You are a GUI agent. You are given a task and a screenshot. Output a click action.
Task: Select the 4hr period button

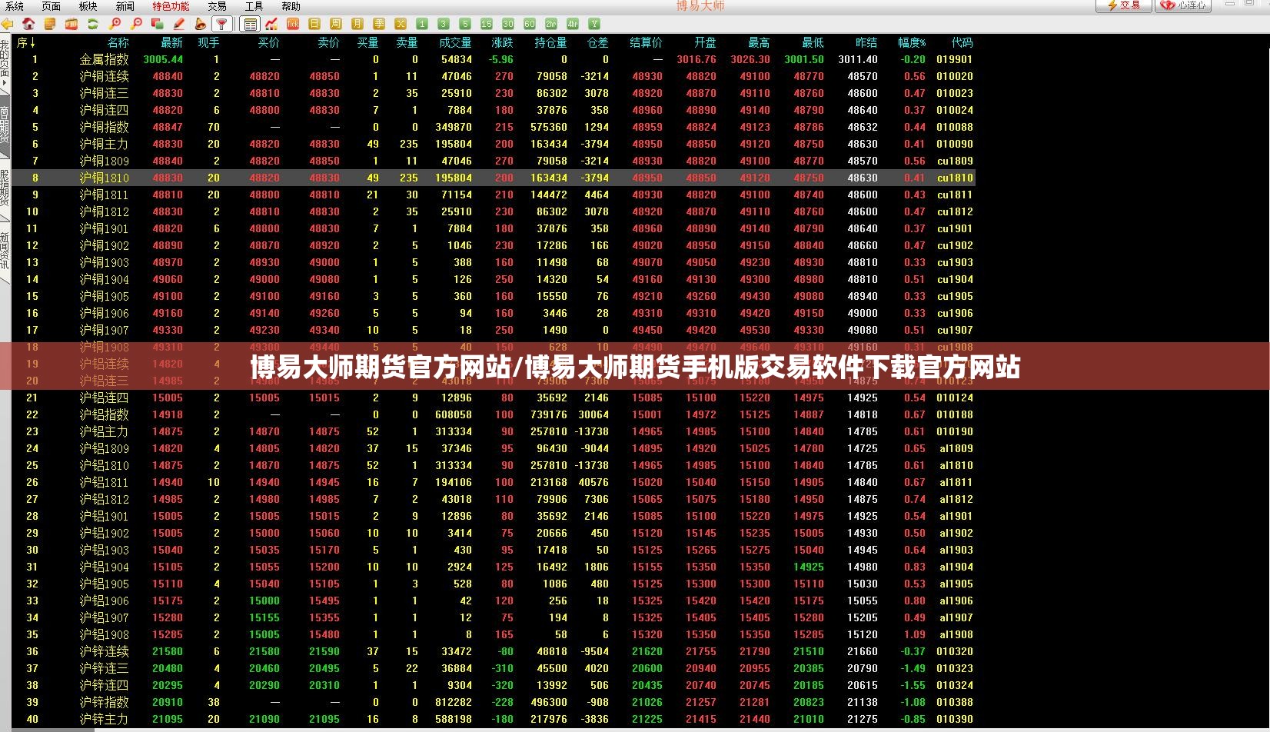(573, 24)
